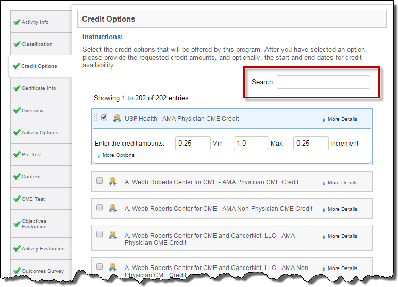Click the ribbon icon for A. Webb Roberts AMA Physician CME Credit

112,182
